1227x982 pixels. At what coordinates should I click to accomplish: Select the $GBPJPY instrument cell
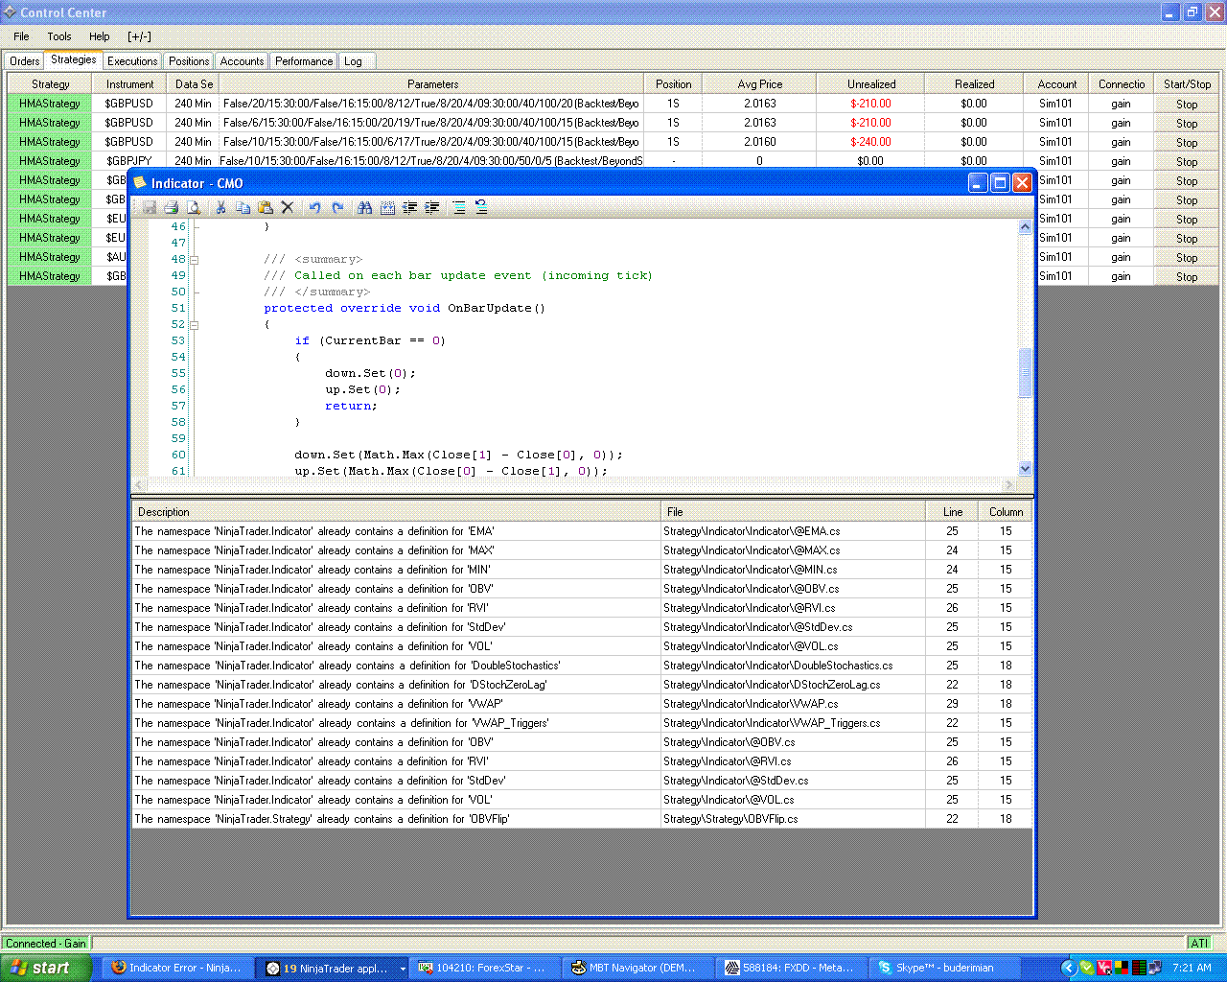point(129,161)
